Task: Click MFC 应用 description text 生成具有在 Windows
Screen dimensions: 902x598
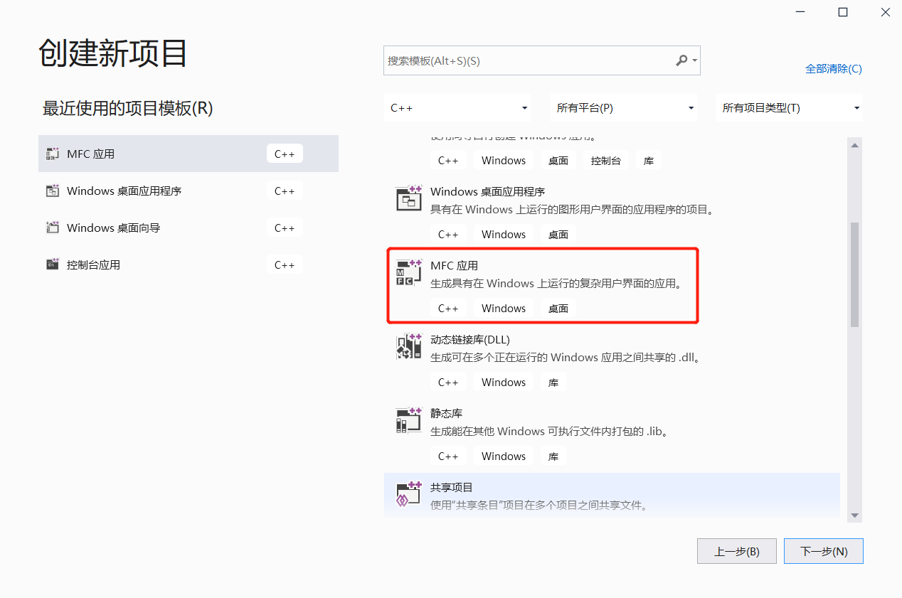Action: pos(557,284)
